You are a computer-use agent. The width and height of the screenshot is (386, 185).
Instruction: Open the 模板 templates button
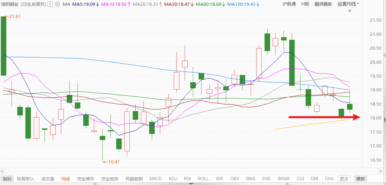(x=360, y=179)
